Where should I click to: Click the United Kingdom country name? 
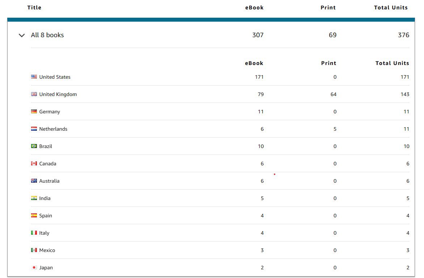pyautogui.click(x=58, y=94)
